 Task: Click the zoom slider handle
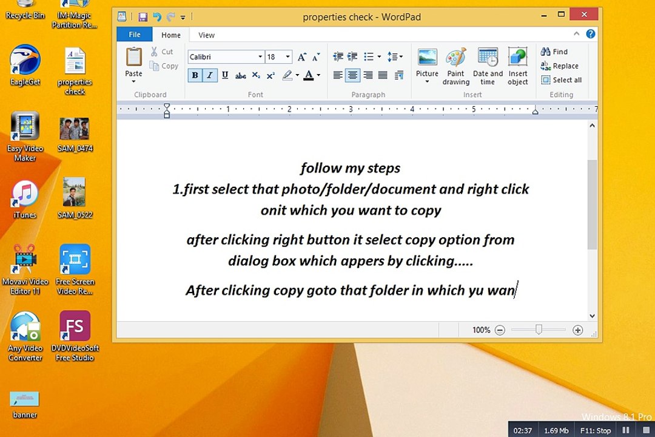[539, 330]
